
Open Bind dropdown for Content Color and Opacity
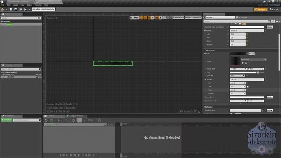[x=270, y=27]
